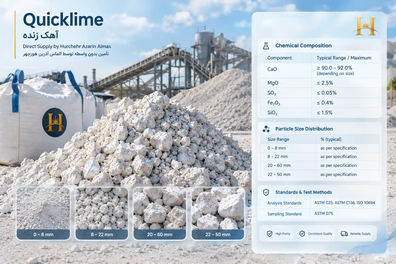The width and height of the screenshot is (396, 264).
Task: Click the Reliable Supply truck icon
Action: (344, 234)
